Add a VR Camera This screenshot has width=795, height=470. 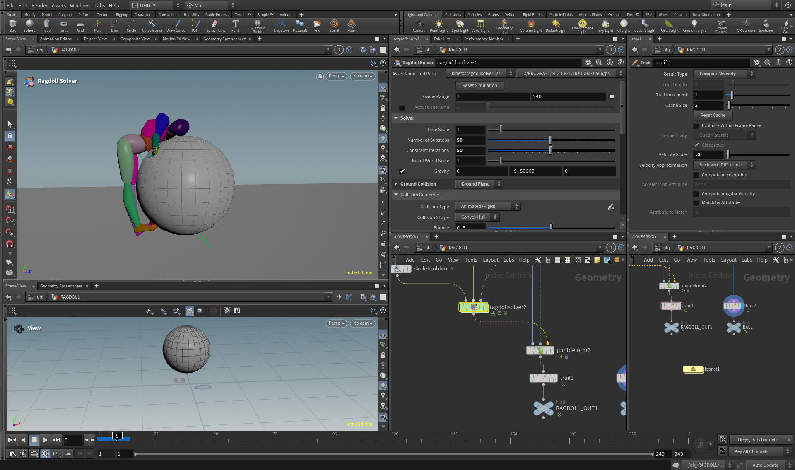(746, 26)
